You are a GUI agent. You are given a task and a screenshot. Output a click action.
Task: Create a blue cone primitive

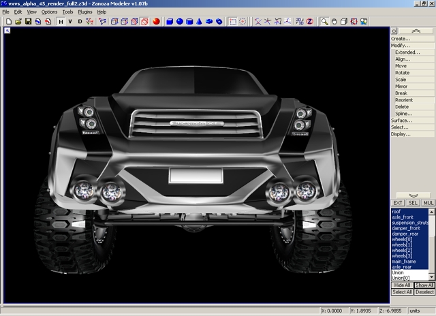click(x=200, y=22)
